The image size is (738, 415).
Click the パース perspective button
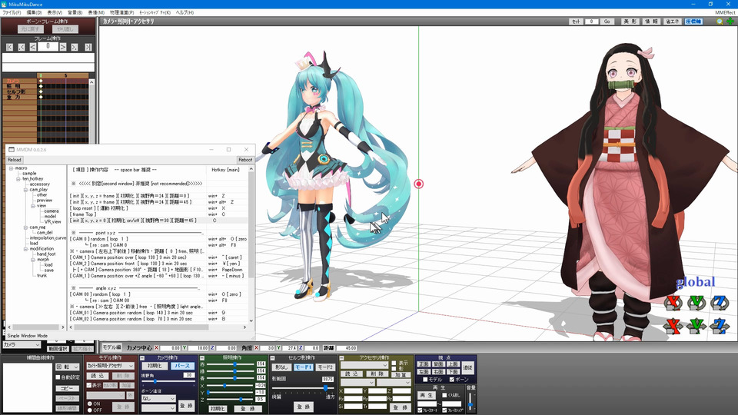click(182, 366)
